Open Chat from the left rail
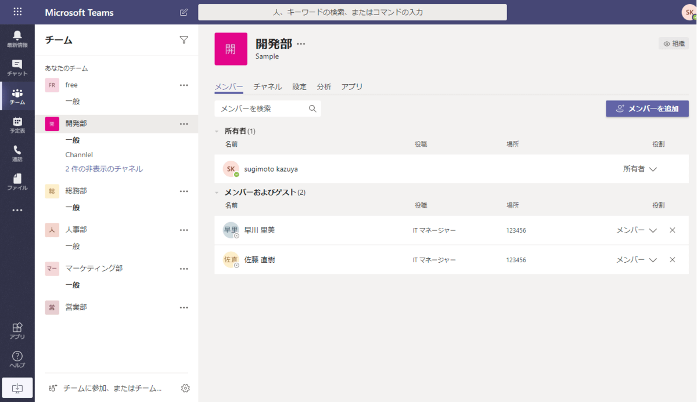Image resolution: width=697 pixels, height=402 pixels. coord(17,67)
